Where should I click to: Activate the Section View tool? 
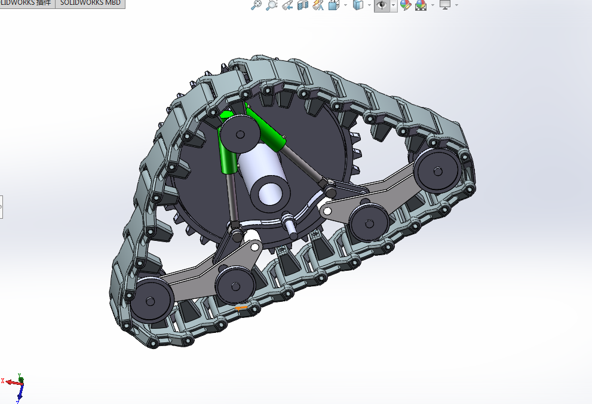303,5
